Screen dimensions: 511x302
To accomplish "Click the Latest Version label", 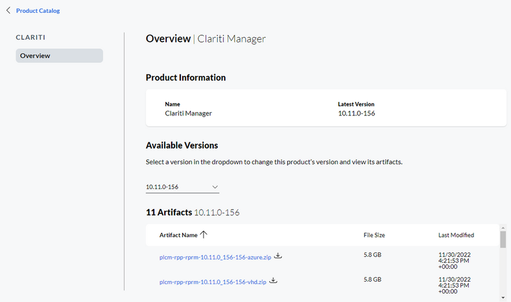I will pos(356,104).
